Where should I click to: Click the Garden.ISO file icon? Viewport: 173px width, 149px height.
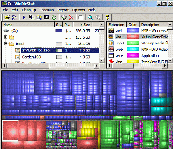pos(18,57)
